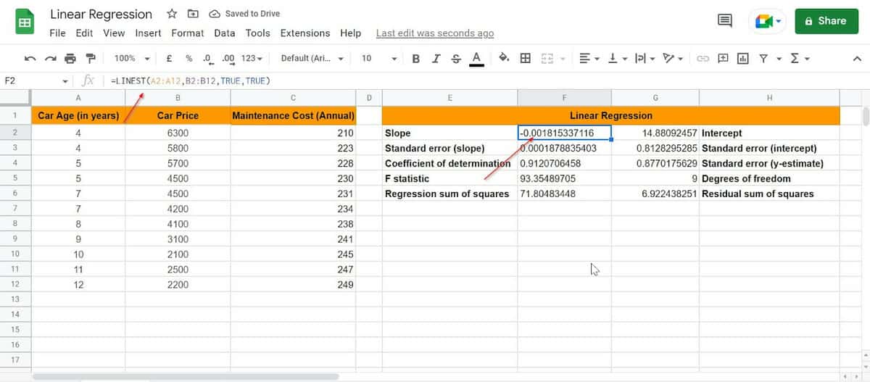Increase decimal places
870x382 pixels.
click(228, 58)
